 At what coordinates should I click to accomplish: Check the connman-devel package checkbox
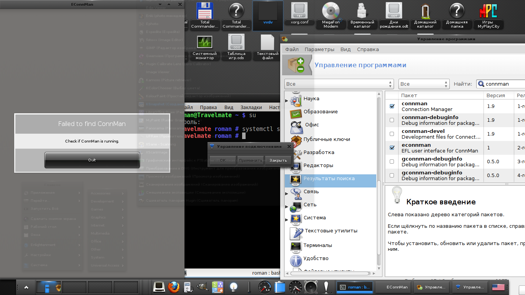pyautogui.click(x=392, y=134)
